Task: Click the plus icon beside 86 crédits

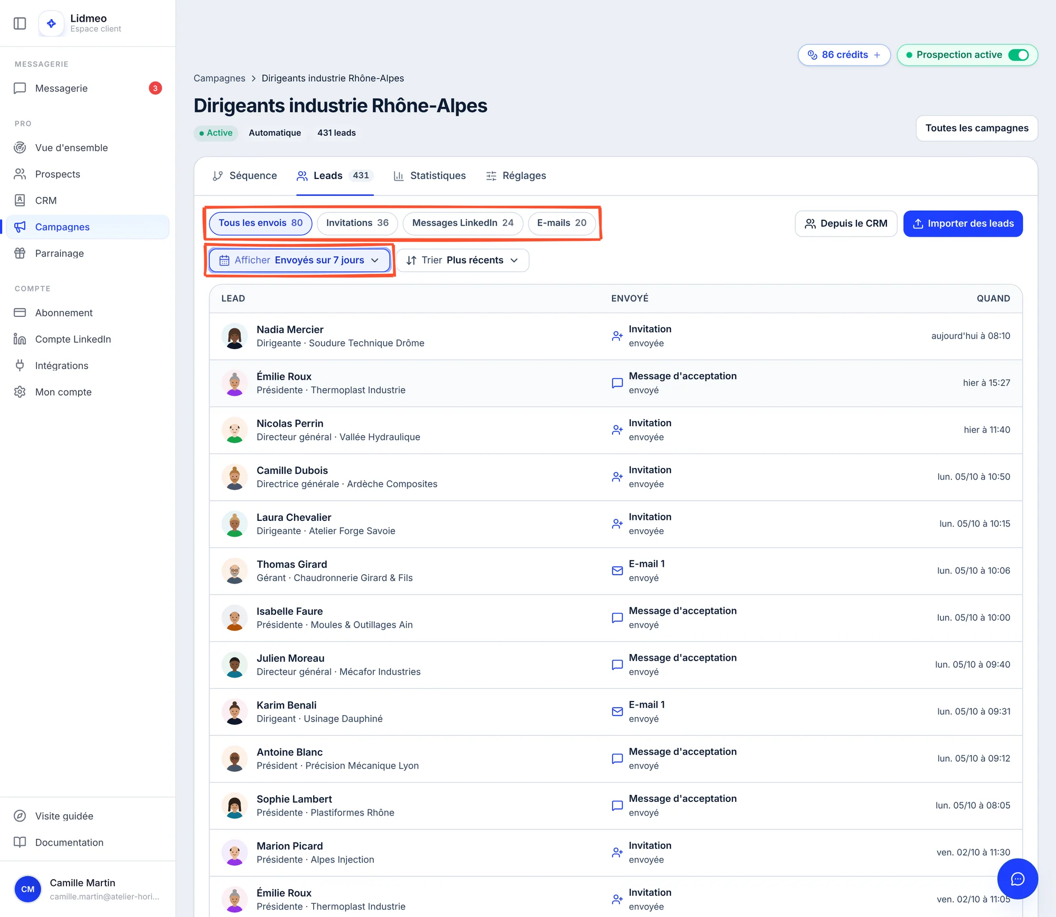Action: 877,55
